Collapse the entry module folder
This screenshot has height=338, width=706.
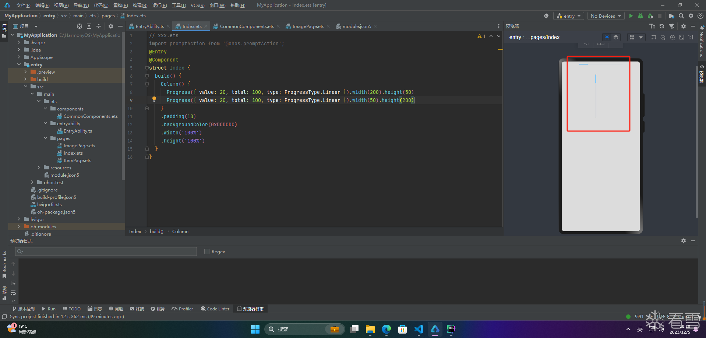point(19,64)
